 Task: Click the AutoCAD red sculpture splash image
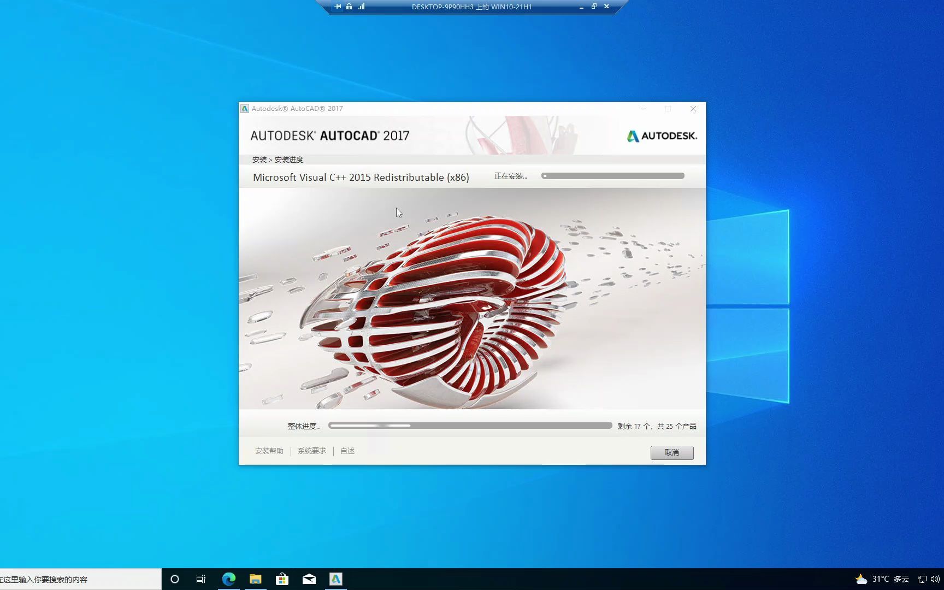(x=472, y=299)
